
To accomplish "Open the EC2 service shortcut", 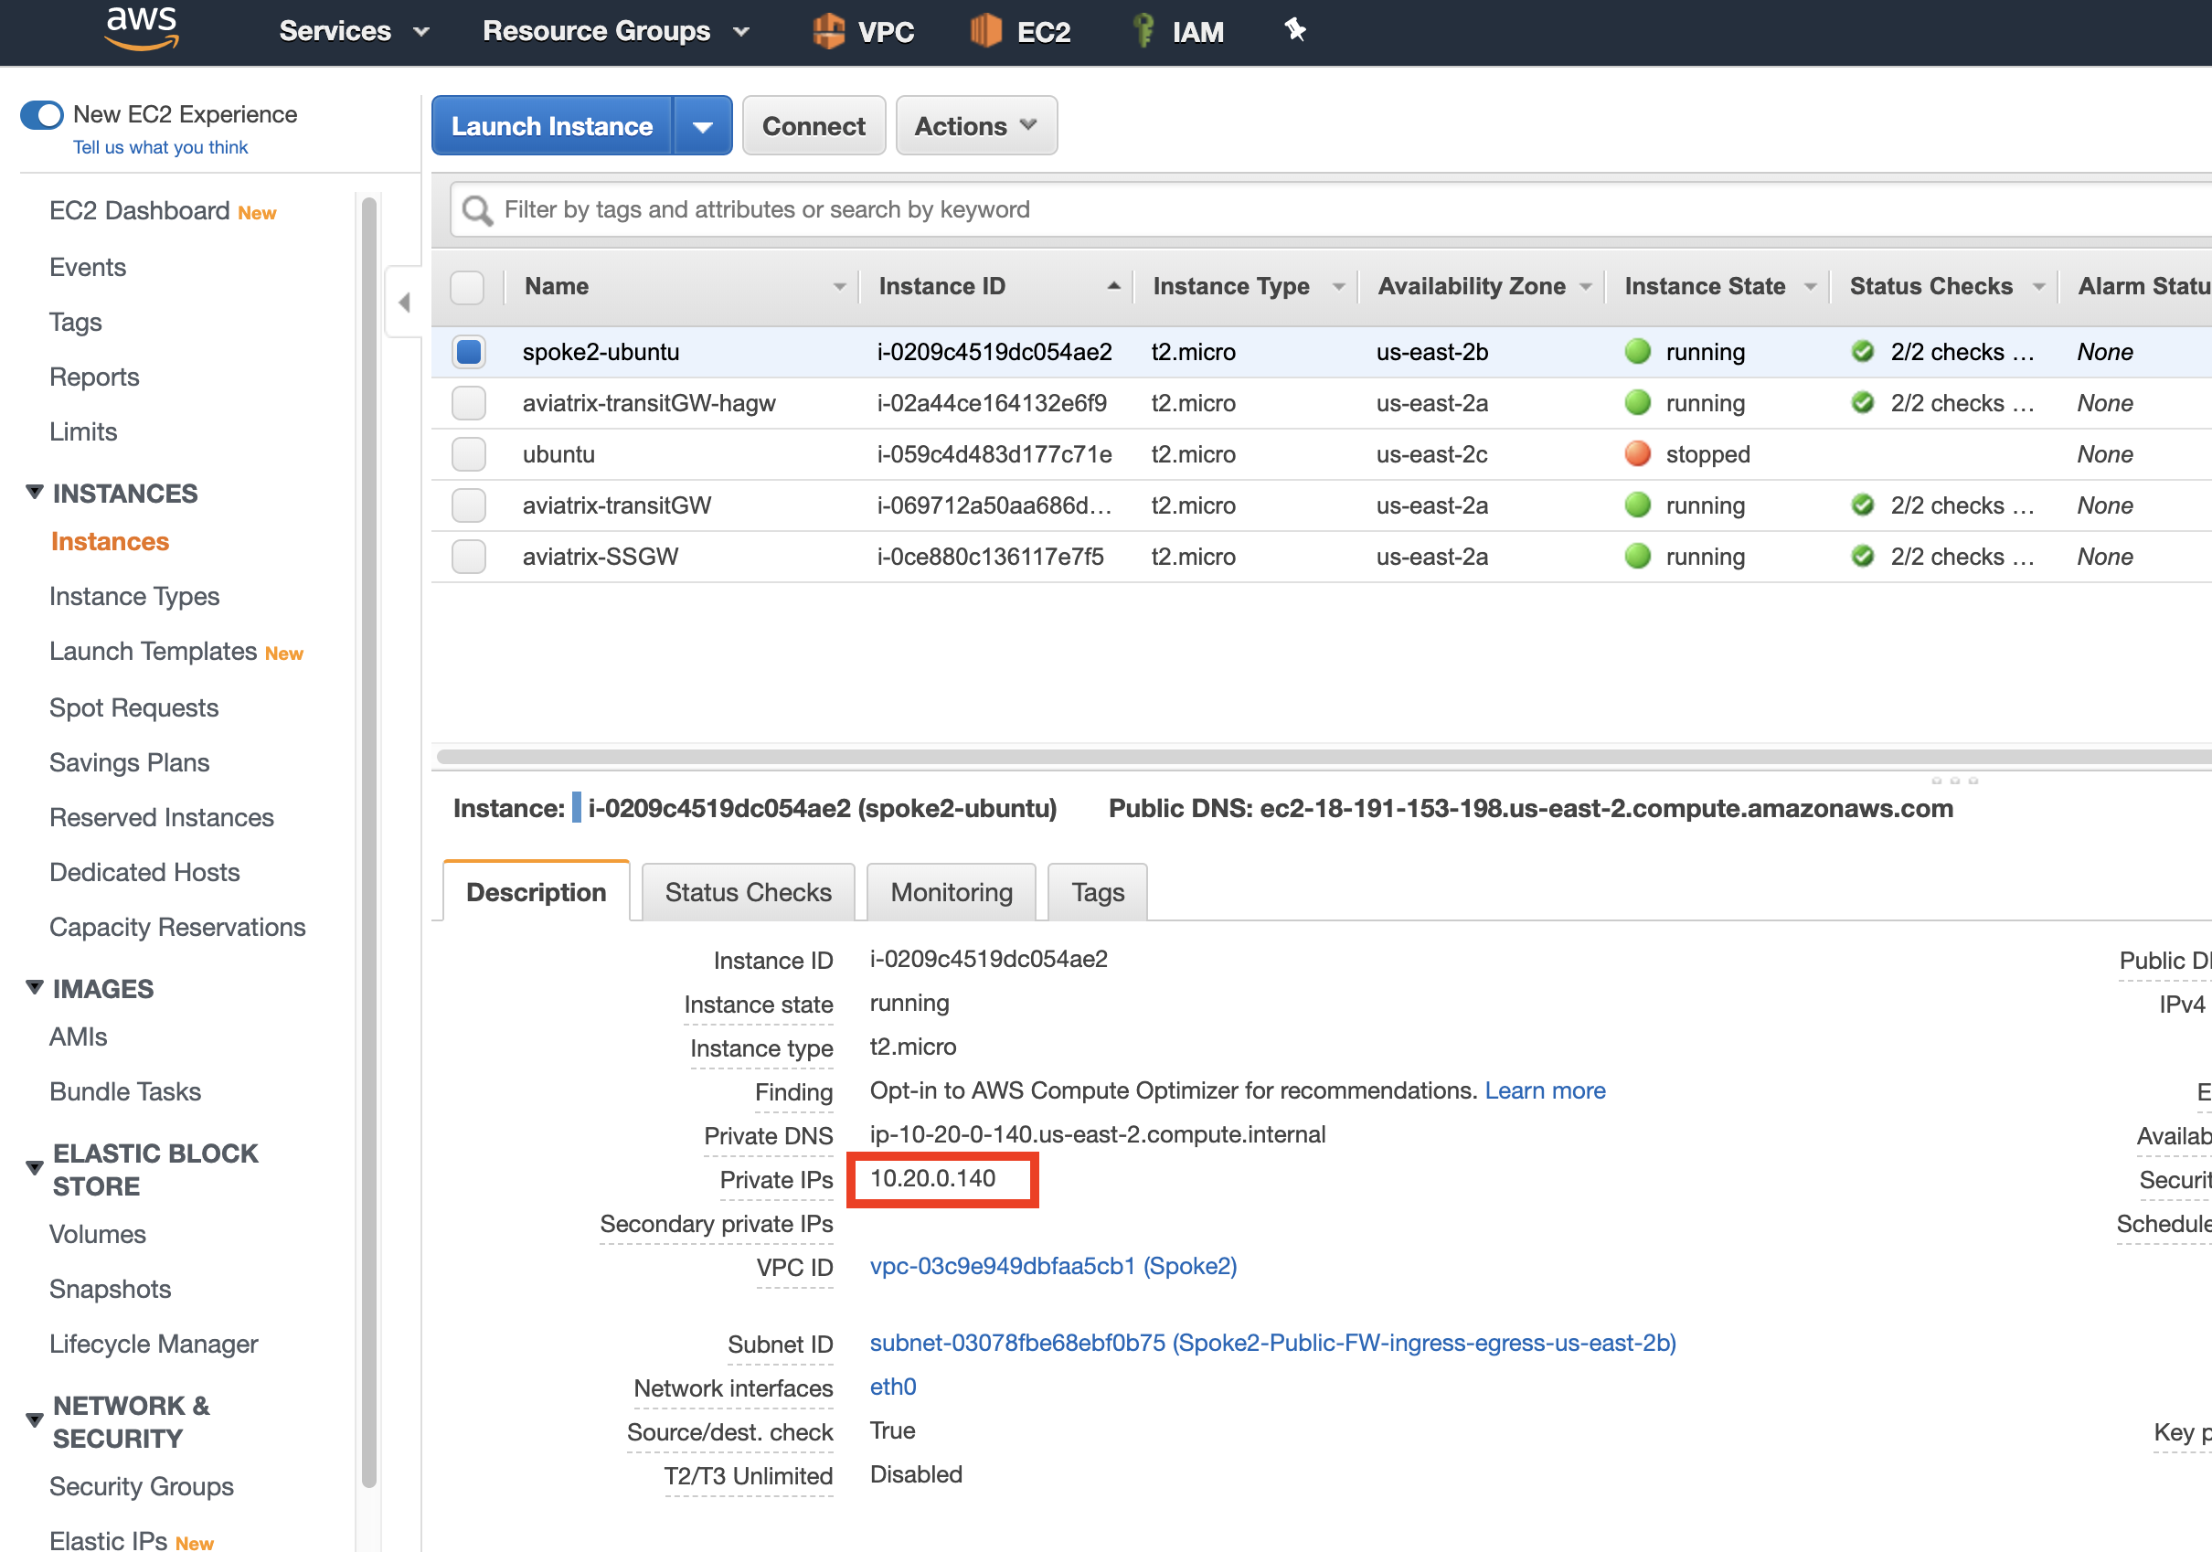I will tap(1020, 32).
